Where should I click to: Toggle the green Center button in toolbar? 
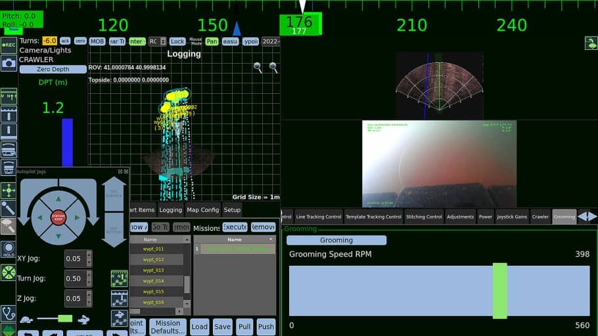tap(137, 41)
